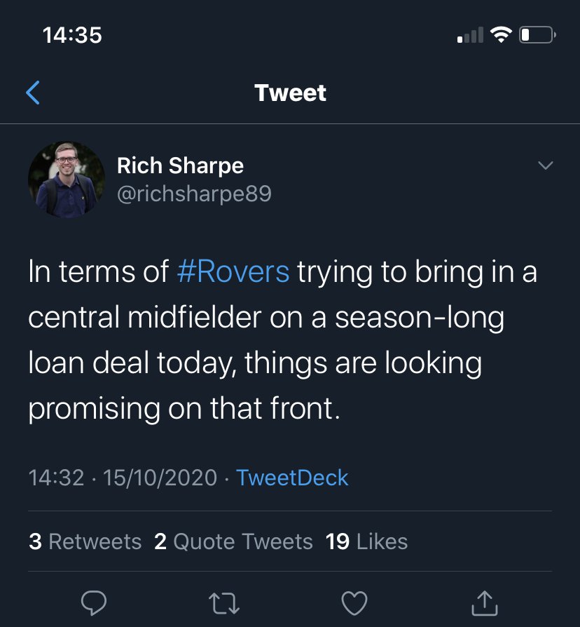The image size is (580, 627).
Task: Tap the Wi-Fi status icon
Action: coord(500,34)
